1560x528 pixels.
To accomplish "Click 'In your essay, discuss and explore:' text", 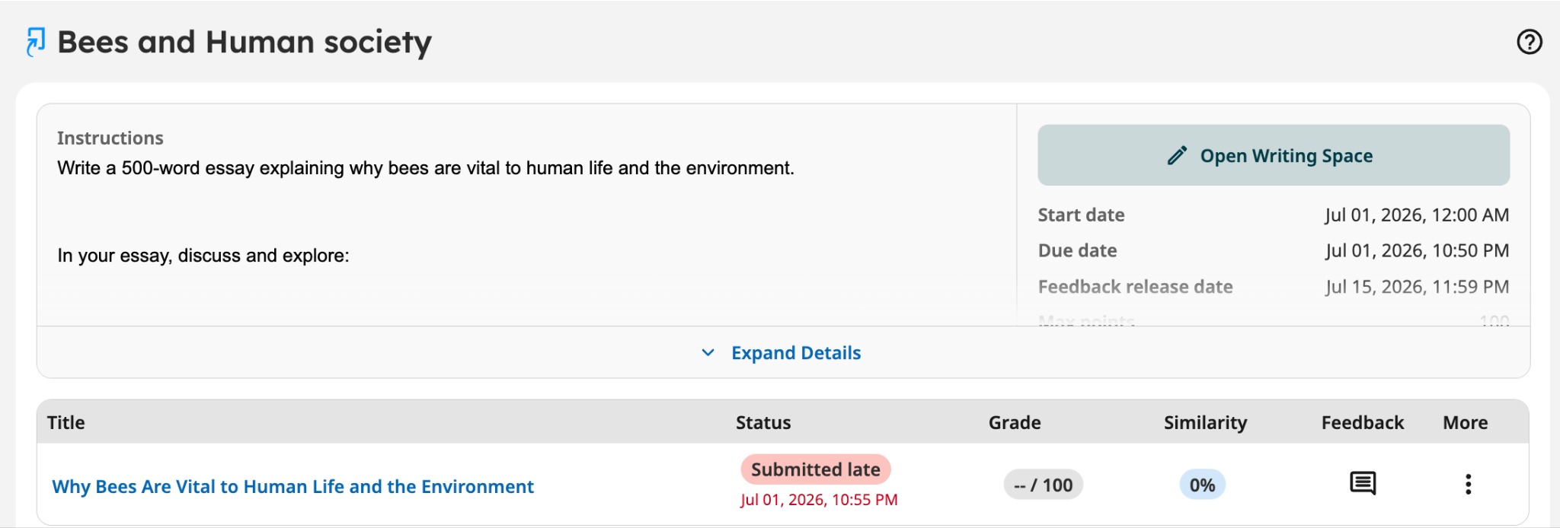I will 203,256.
